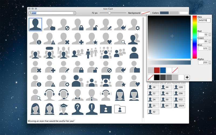The image size is (216, 135).
Task: Export icon at size 44
Action: [166, 87]
